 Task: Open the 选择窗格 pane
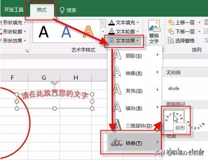pos(181,40)
